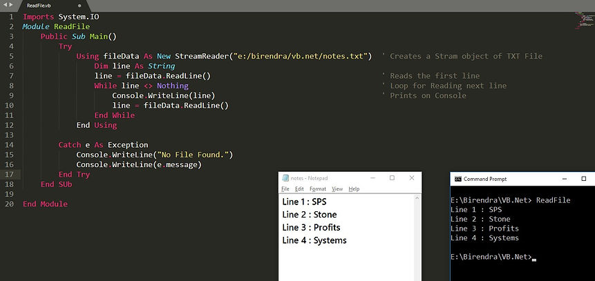
Task: Click the "Try" keyword on line 4
Action: coord(65,46)
